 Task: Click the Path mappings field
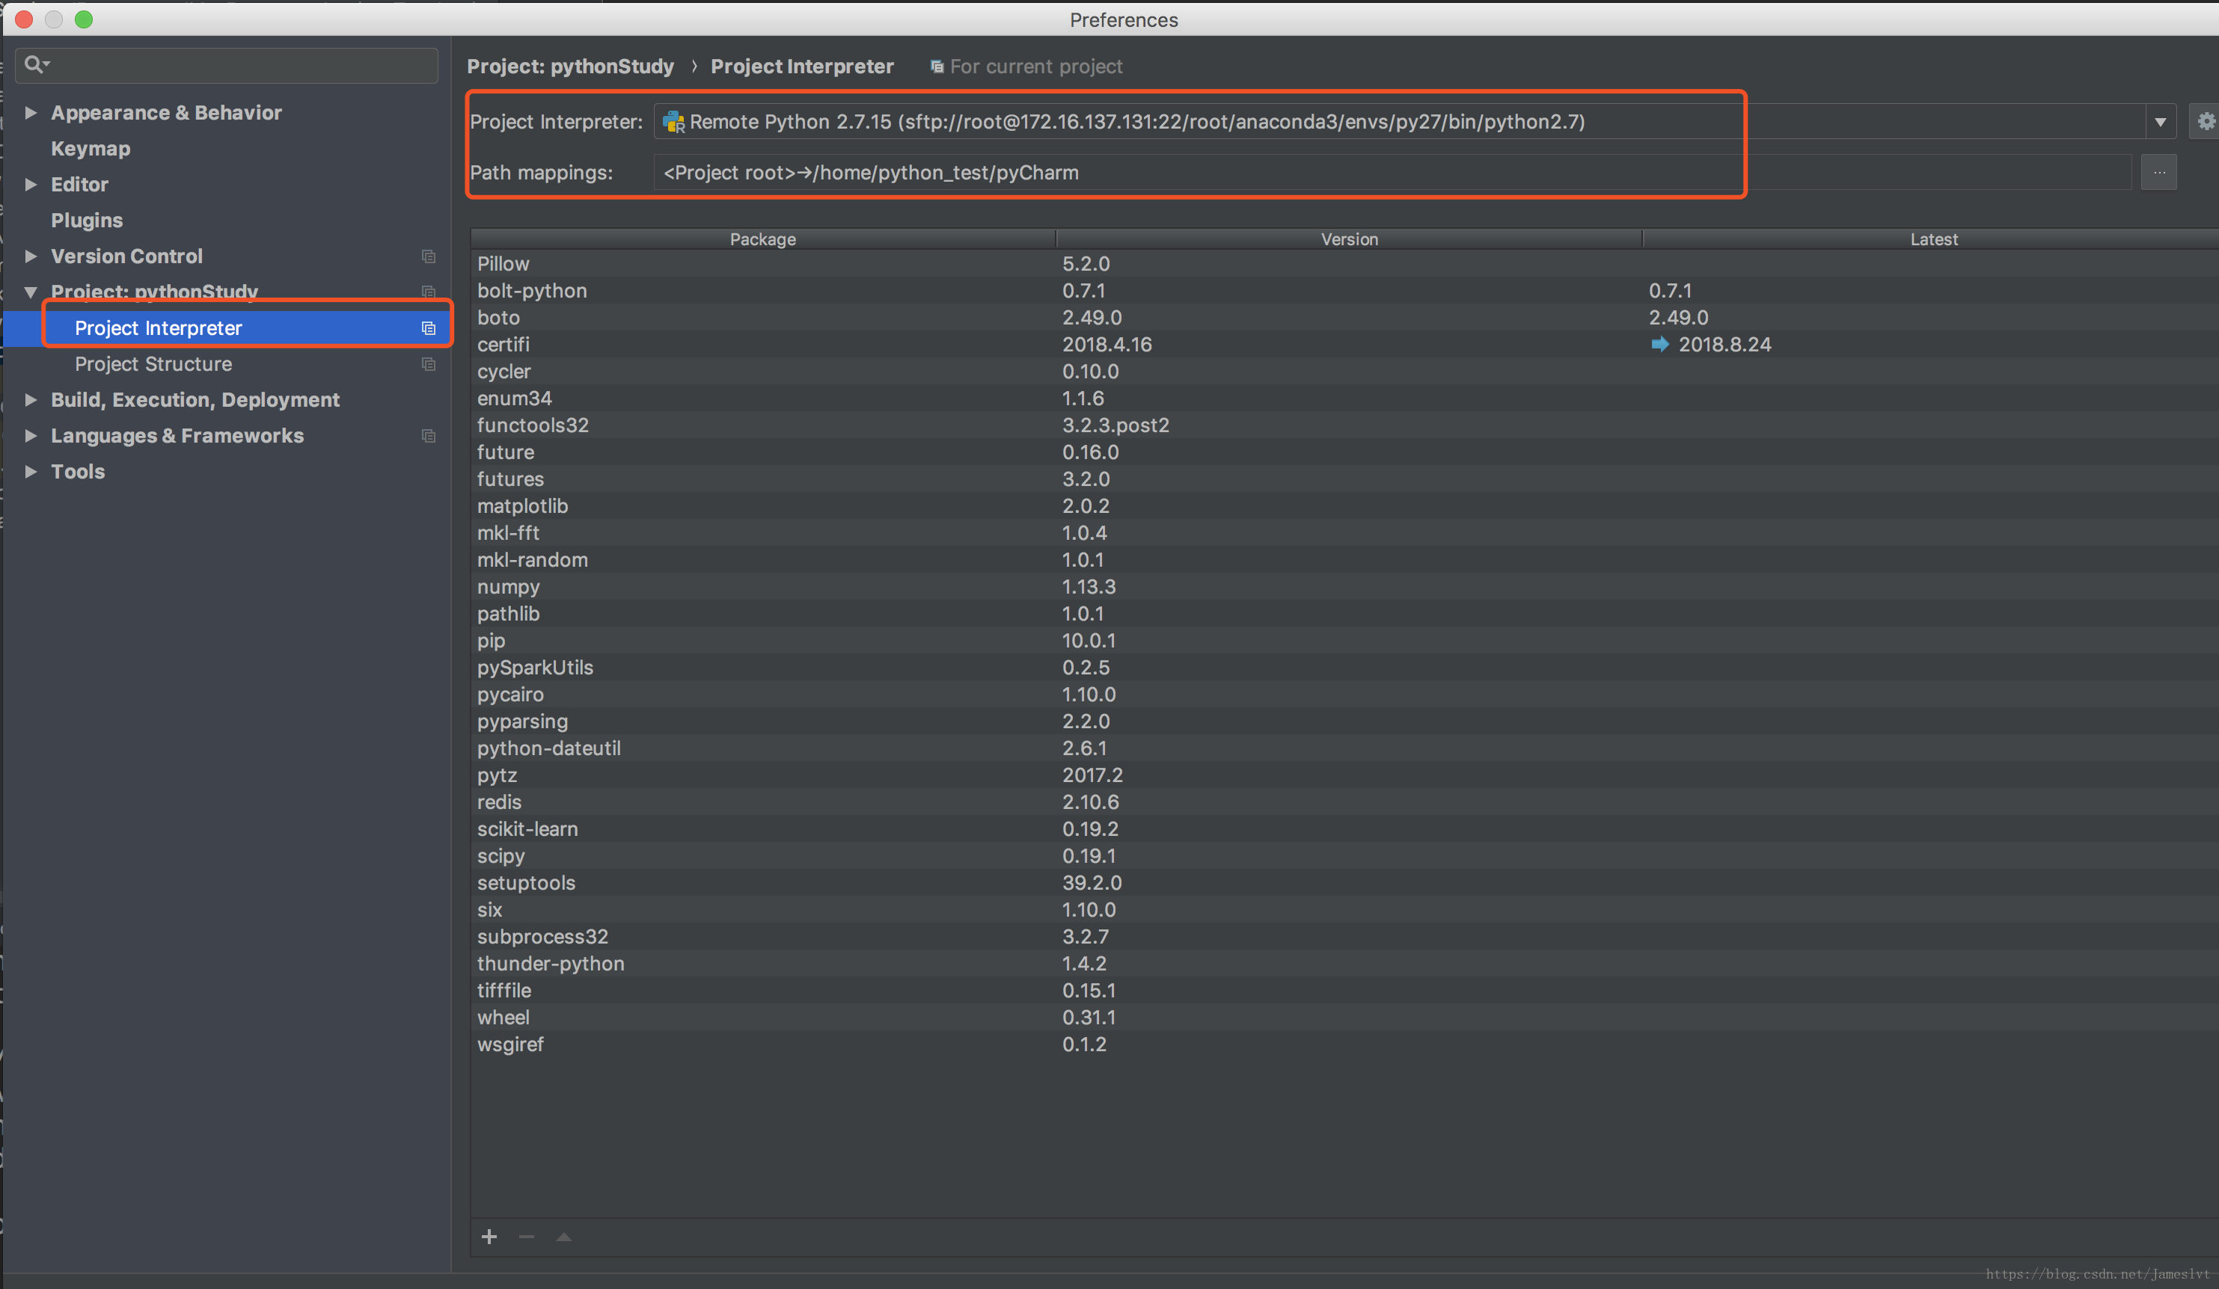pos(1392,173)
